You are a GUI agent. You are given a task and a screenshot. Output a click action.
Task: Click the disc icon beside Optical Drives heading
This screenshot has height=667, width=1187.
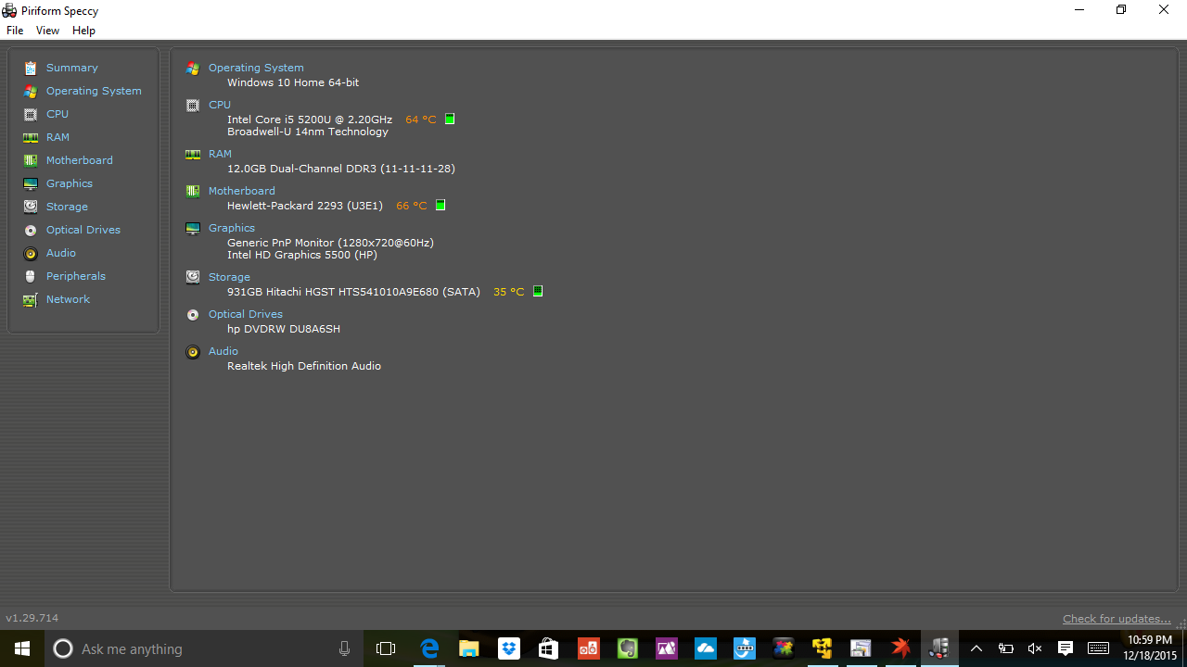coord(193,315)
